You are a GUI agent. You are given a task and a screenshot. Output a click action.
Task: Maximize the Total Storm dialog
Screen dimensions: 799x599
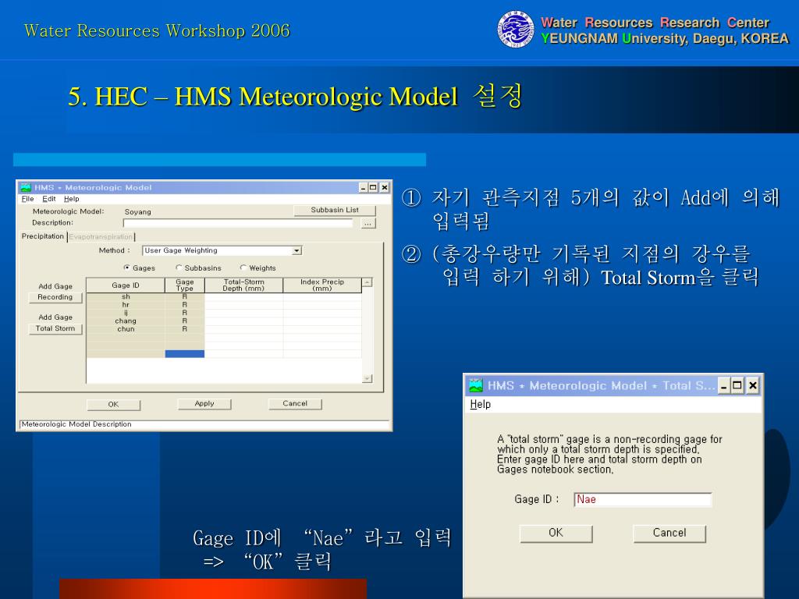(737, 385)
